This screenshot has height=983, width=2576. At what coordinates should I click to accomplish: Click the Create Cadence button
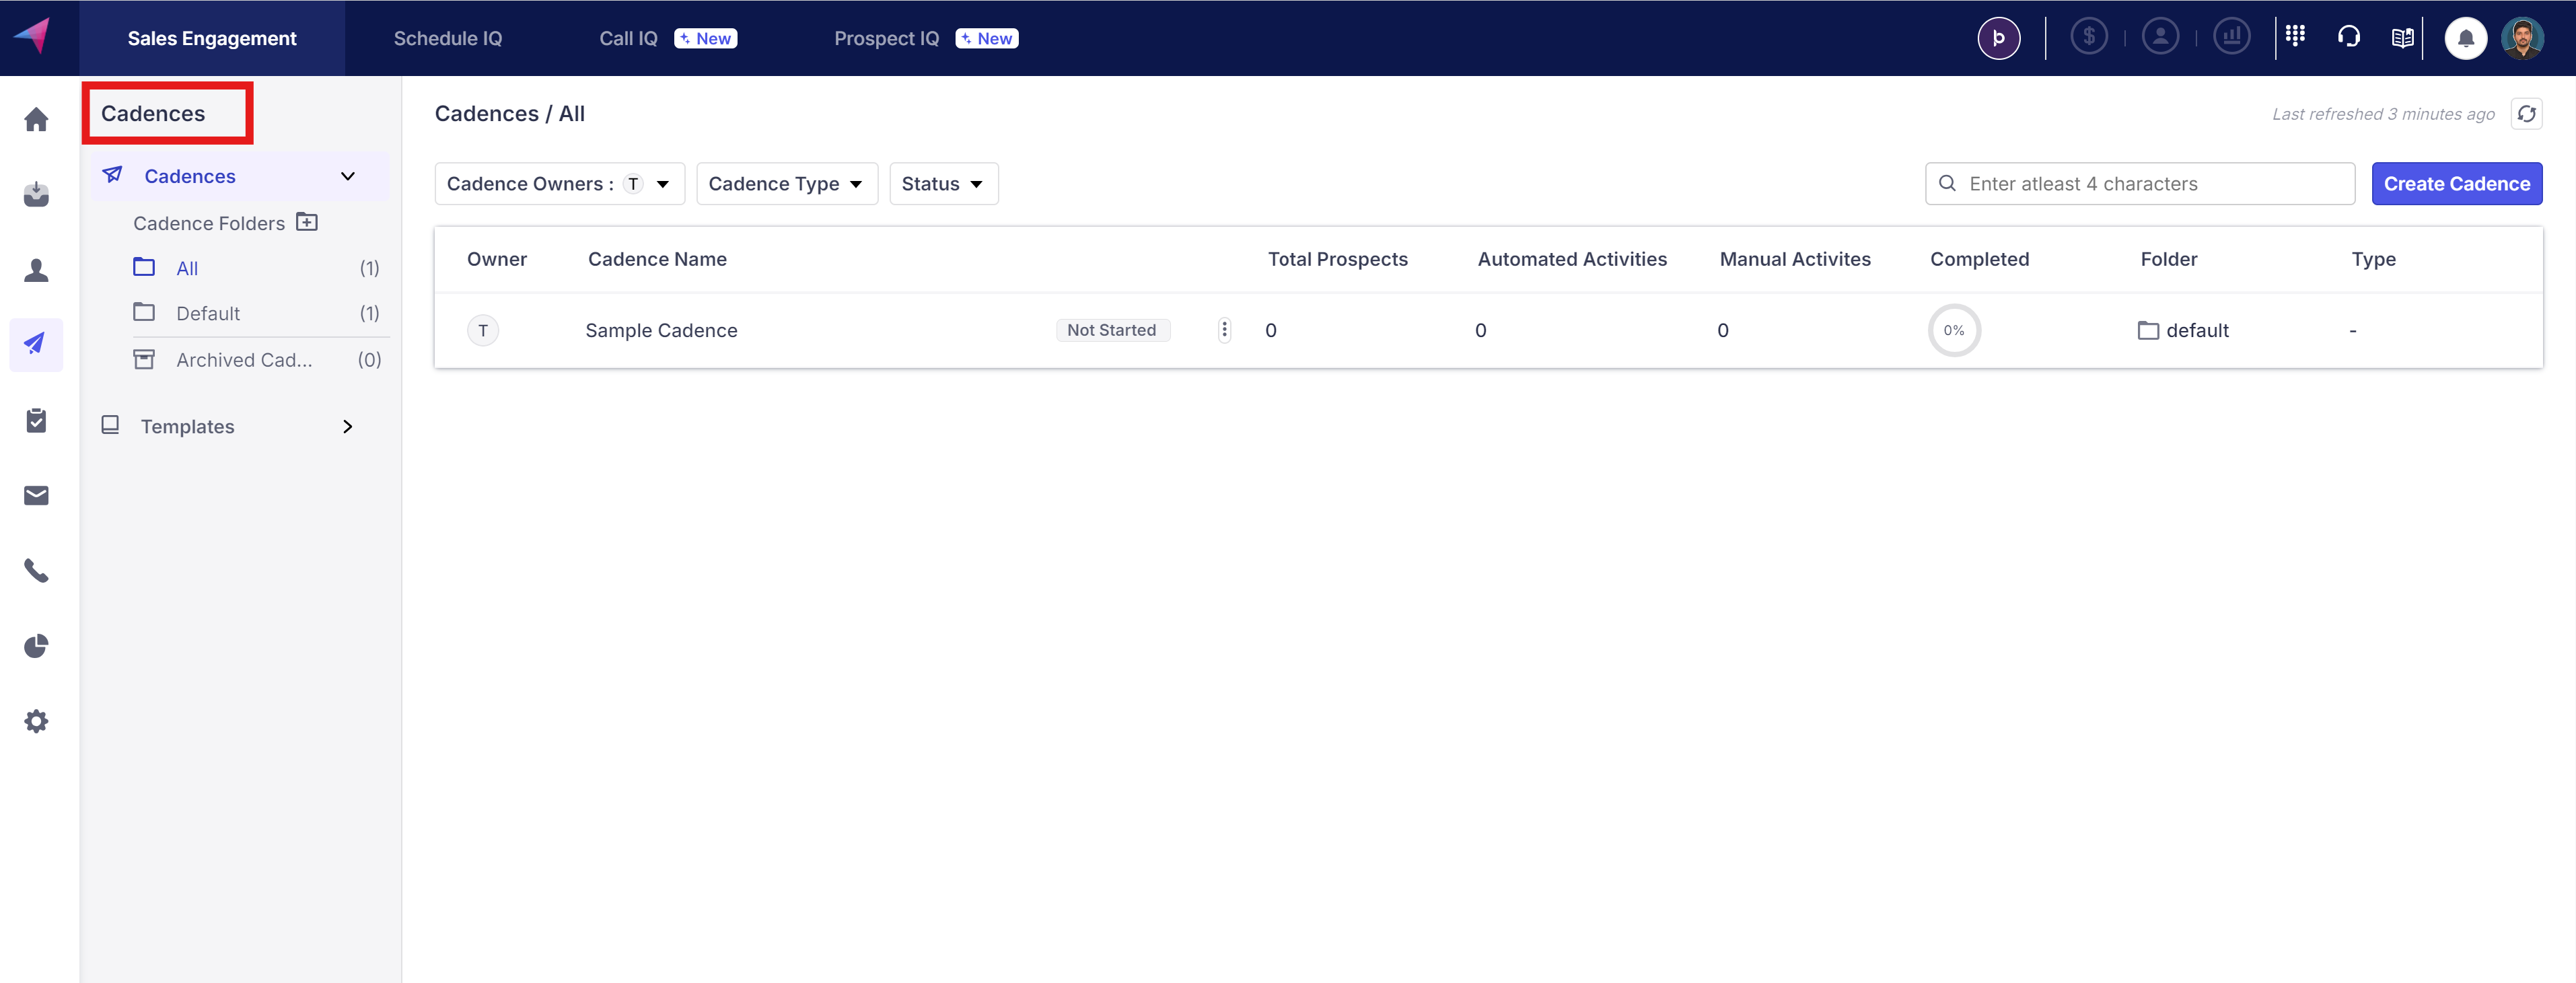[2456, 184]
